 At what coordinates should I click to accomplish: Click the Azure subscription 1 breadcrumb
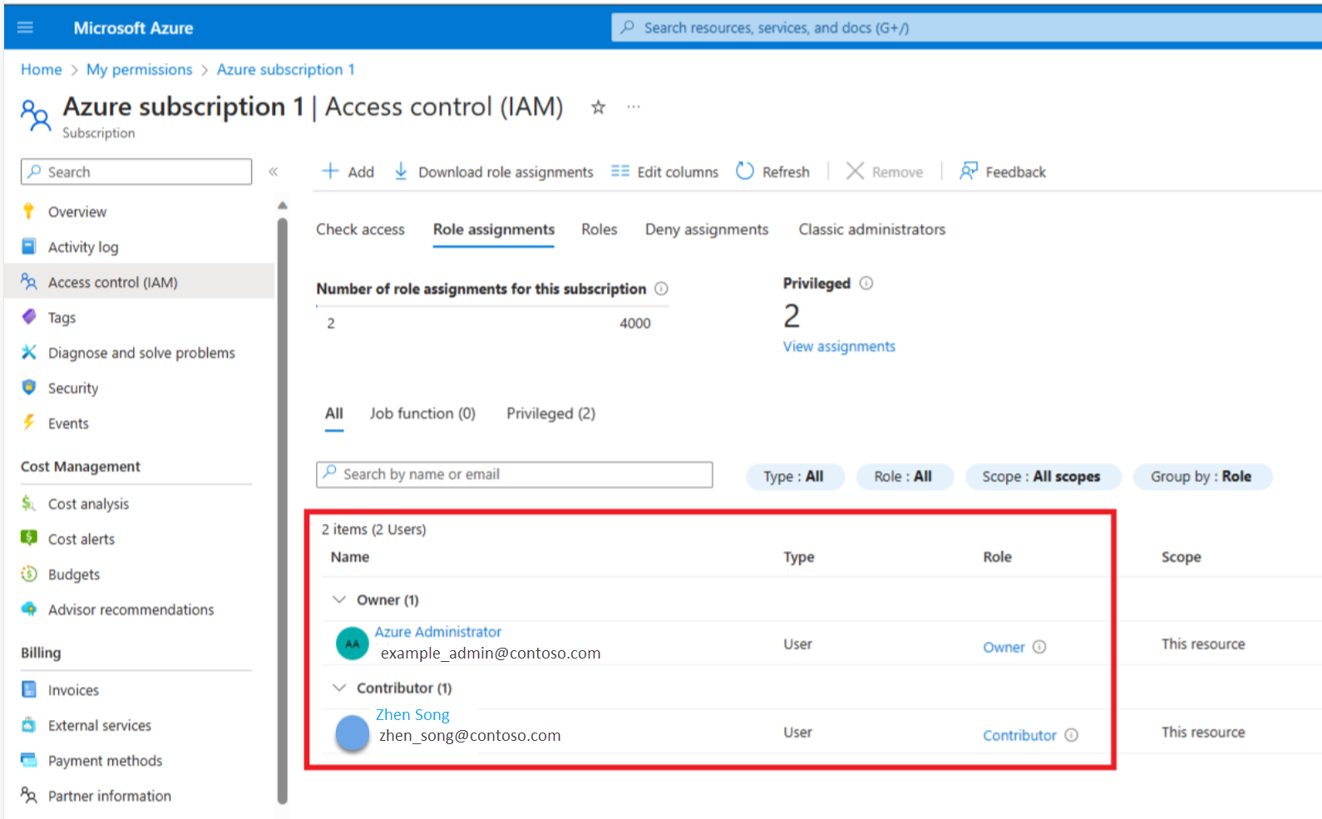point(286,70)
